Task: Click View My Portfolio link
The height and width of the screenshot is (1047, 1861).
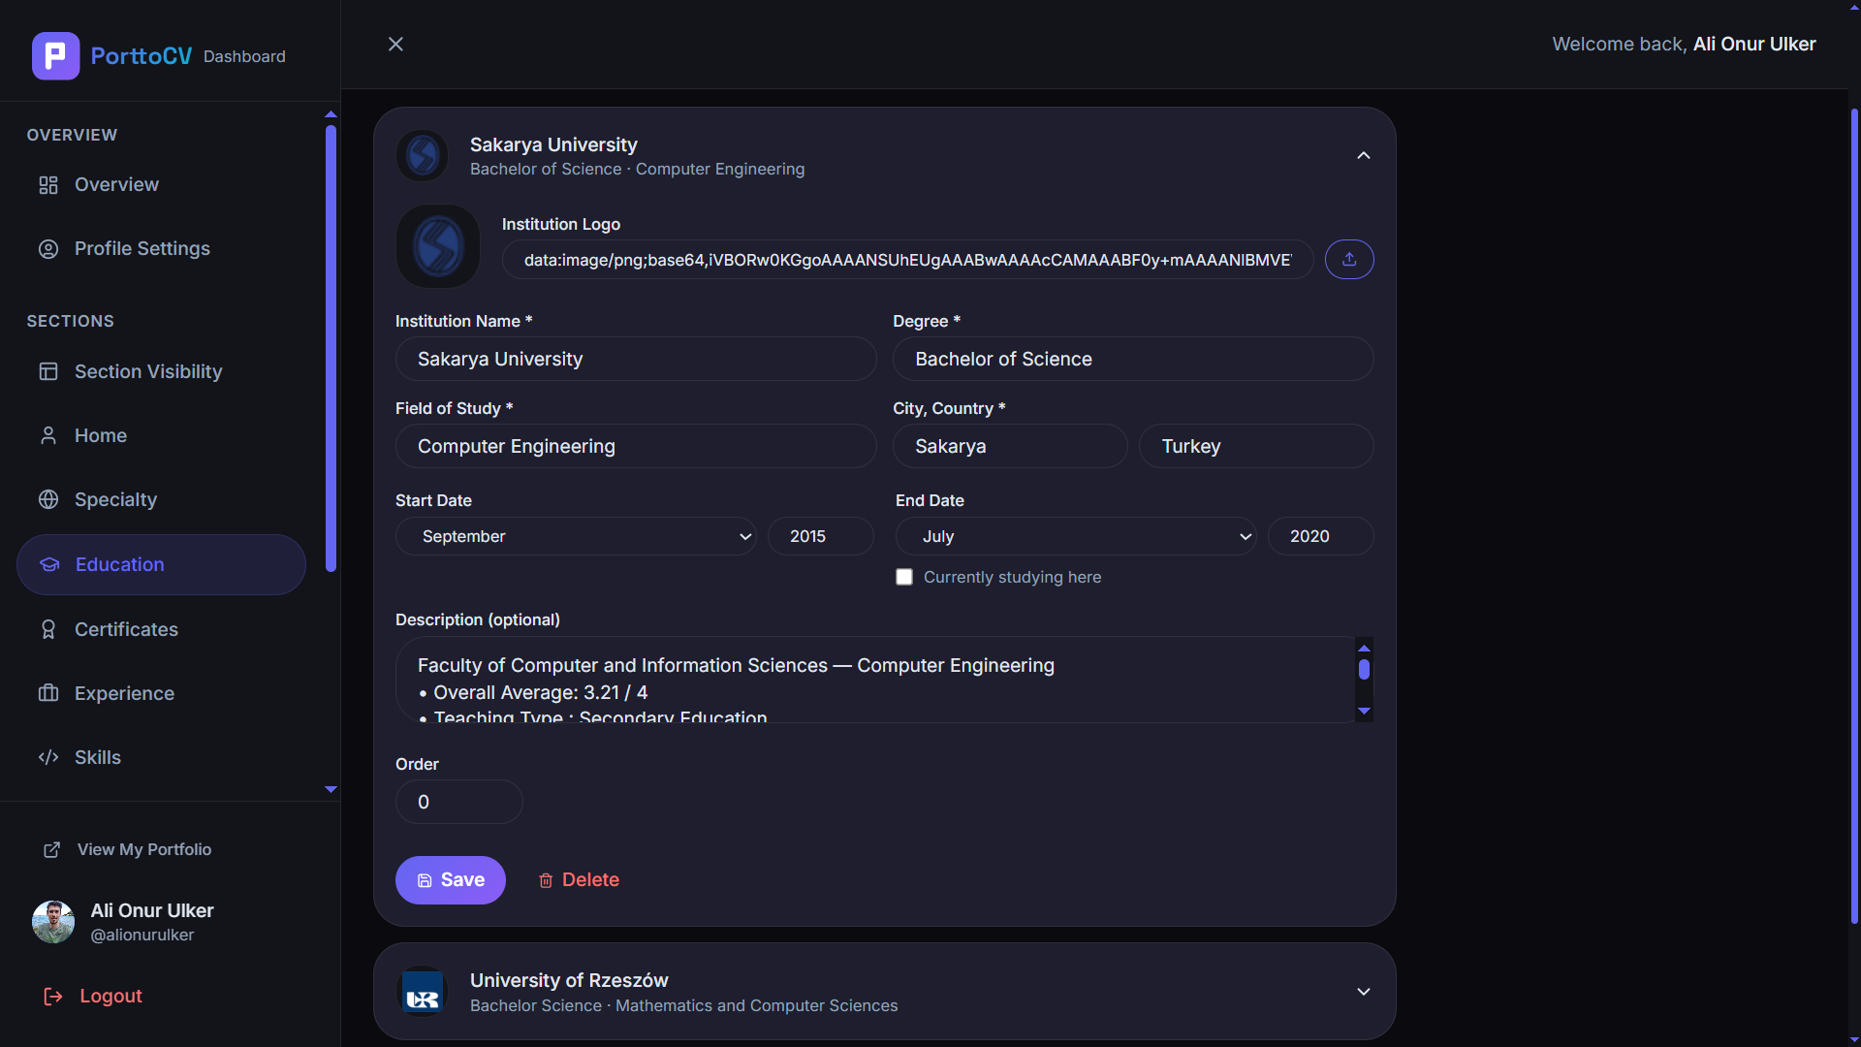Action: [x=127, y=849]
